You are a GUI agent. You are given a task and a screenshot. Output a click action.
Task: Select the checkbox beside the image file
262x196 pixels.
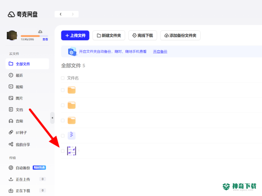point(62,151)
